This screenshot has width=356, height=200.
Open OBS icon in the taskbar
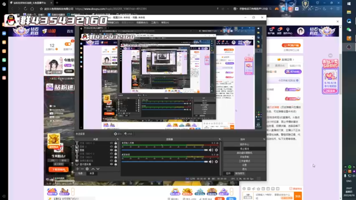click(x=349, y=47)
